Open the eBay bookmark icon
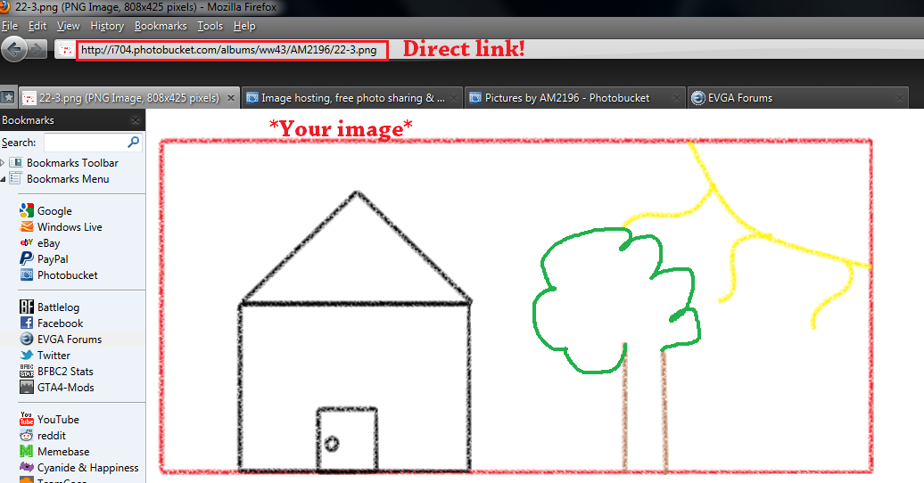 coord(26,243)
